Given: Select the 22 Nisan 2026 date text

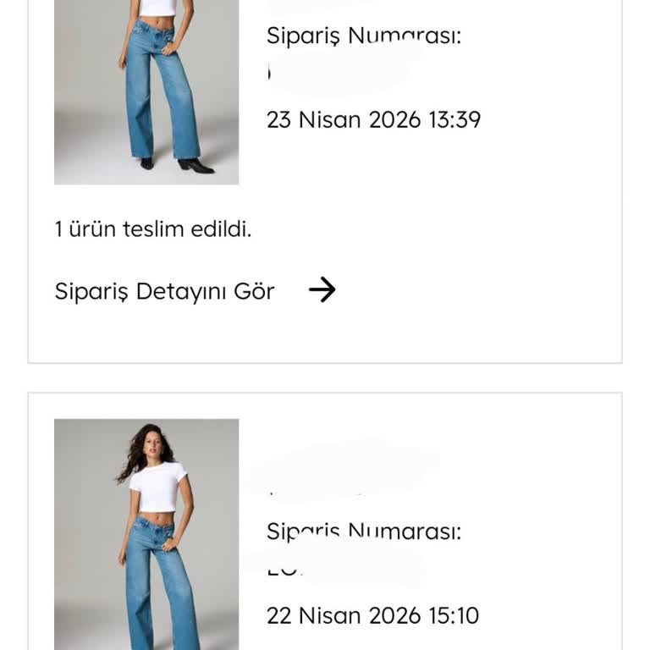Looking at the screenshot, I should pos(343,615).
